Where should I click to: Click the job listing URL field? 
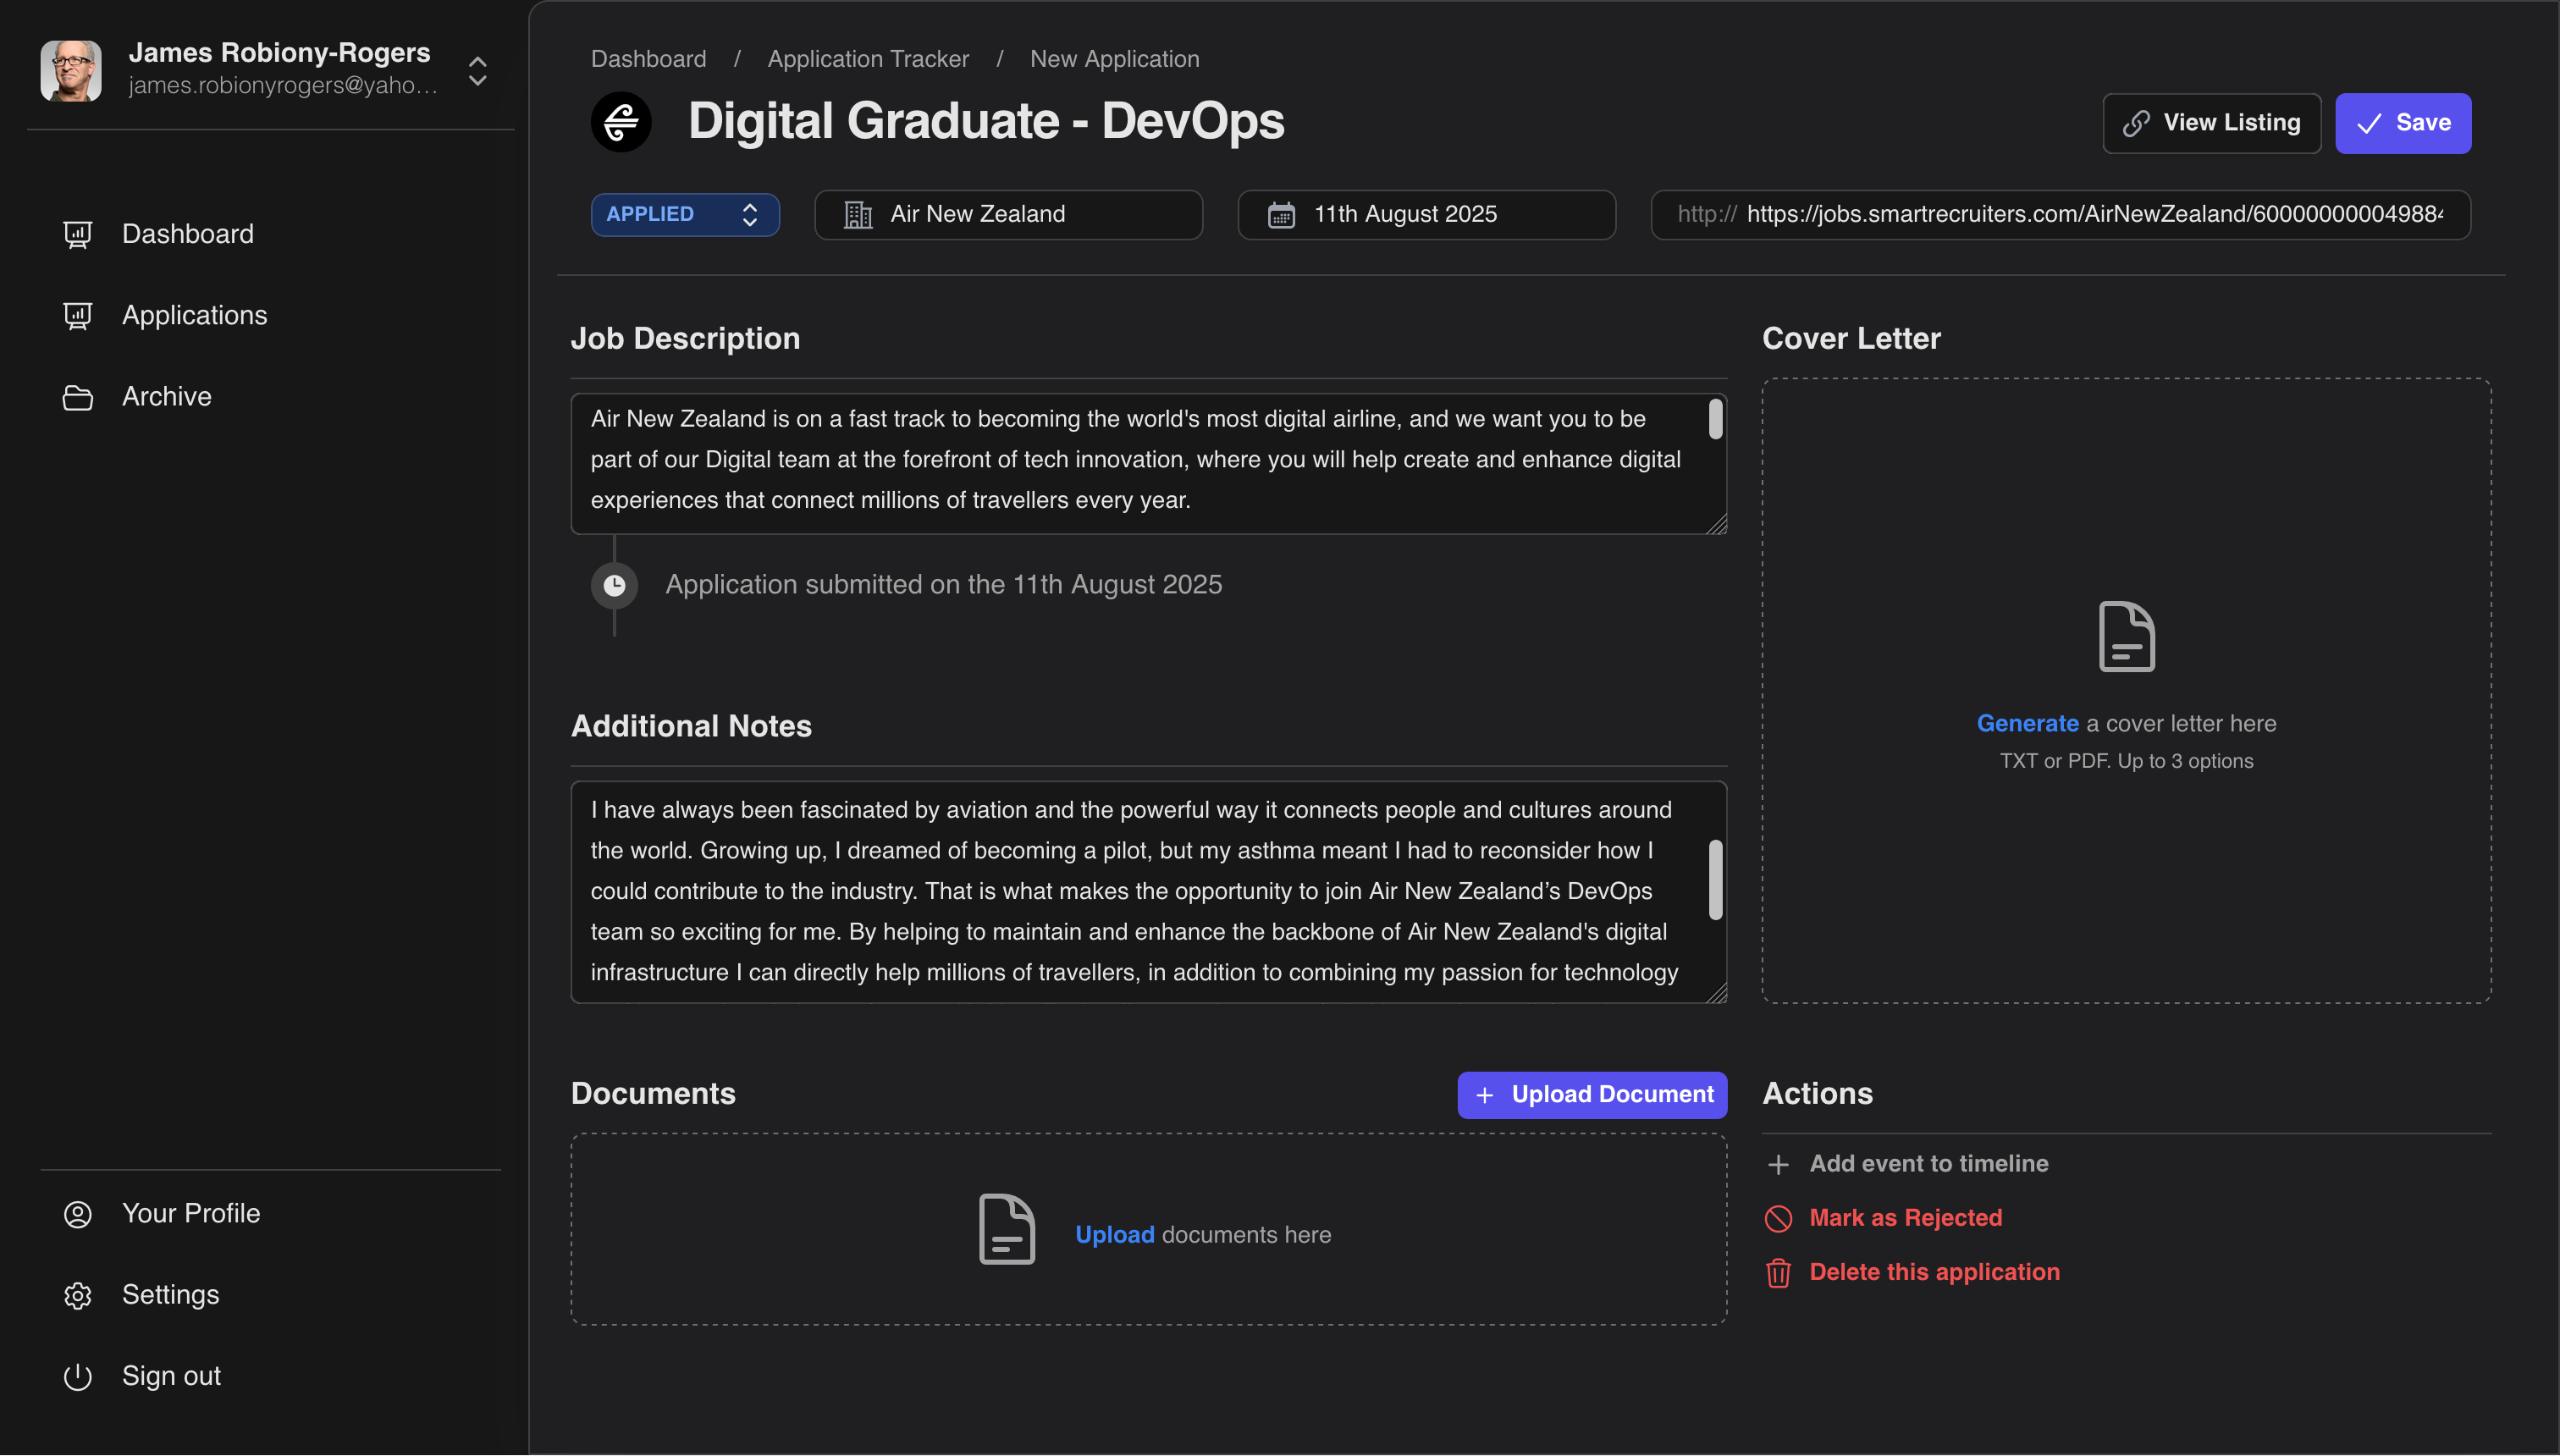click(2060, 214)
